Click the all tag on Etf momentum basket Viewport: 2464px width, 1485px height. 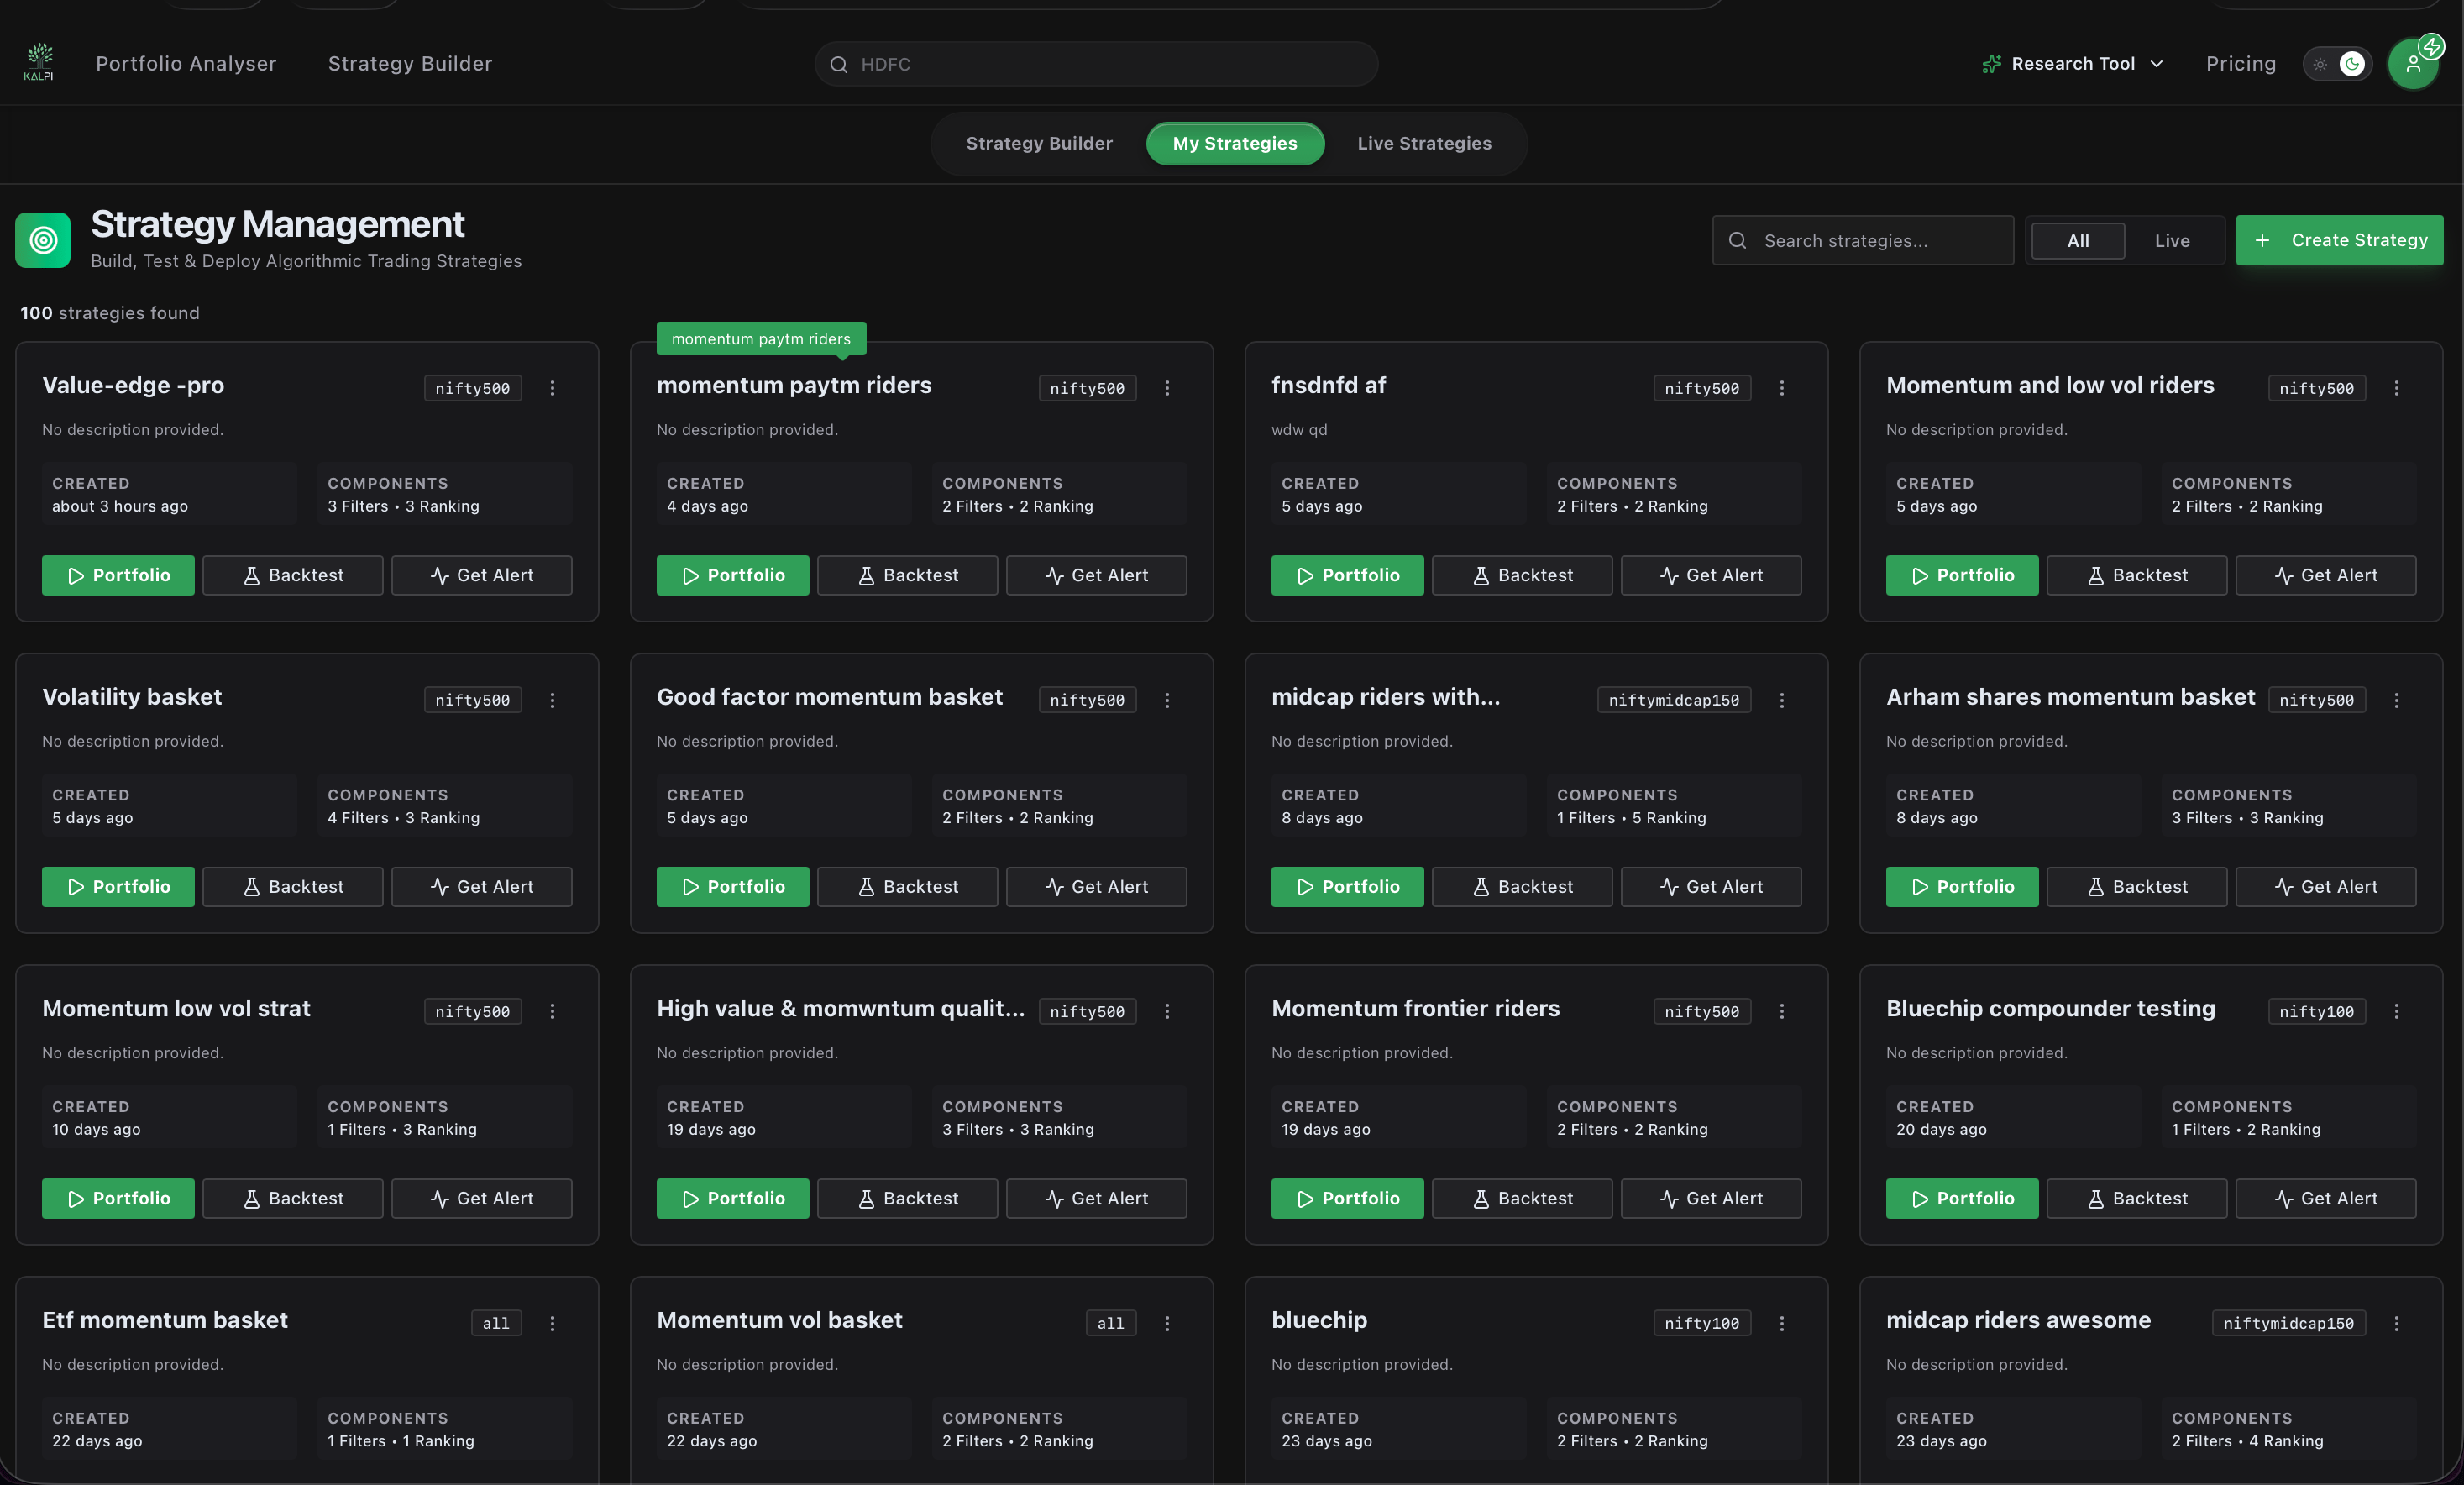[x=496, y=1323]
